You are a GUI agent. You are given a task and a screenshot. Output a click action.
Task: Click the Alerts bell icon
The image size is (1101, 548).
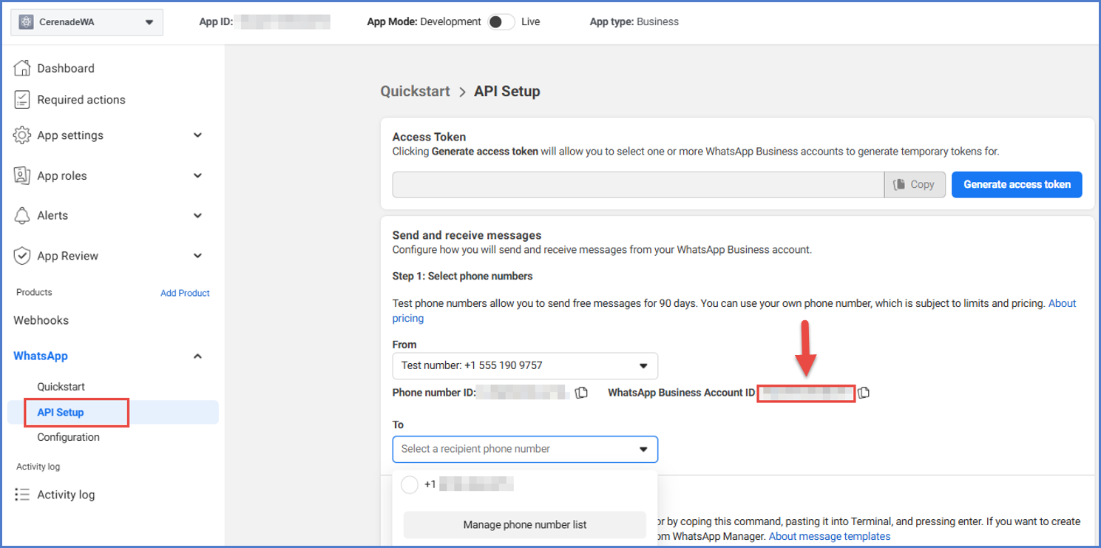pyautogui.click(x=22, y=215)
